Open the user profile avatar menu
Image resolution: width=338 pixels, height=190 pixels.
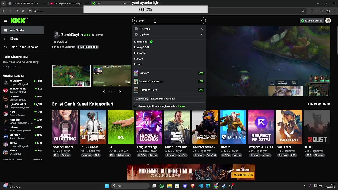(328, 21)
